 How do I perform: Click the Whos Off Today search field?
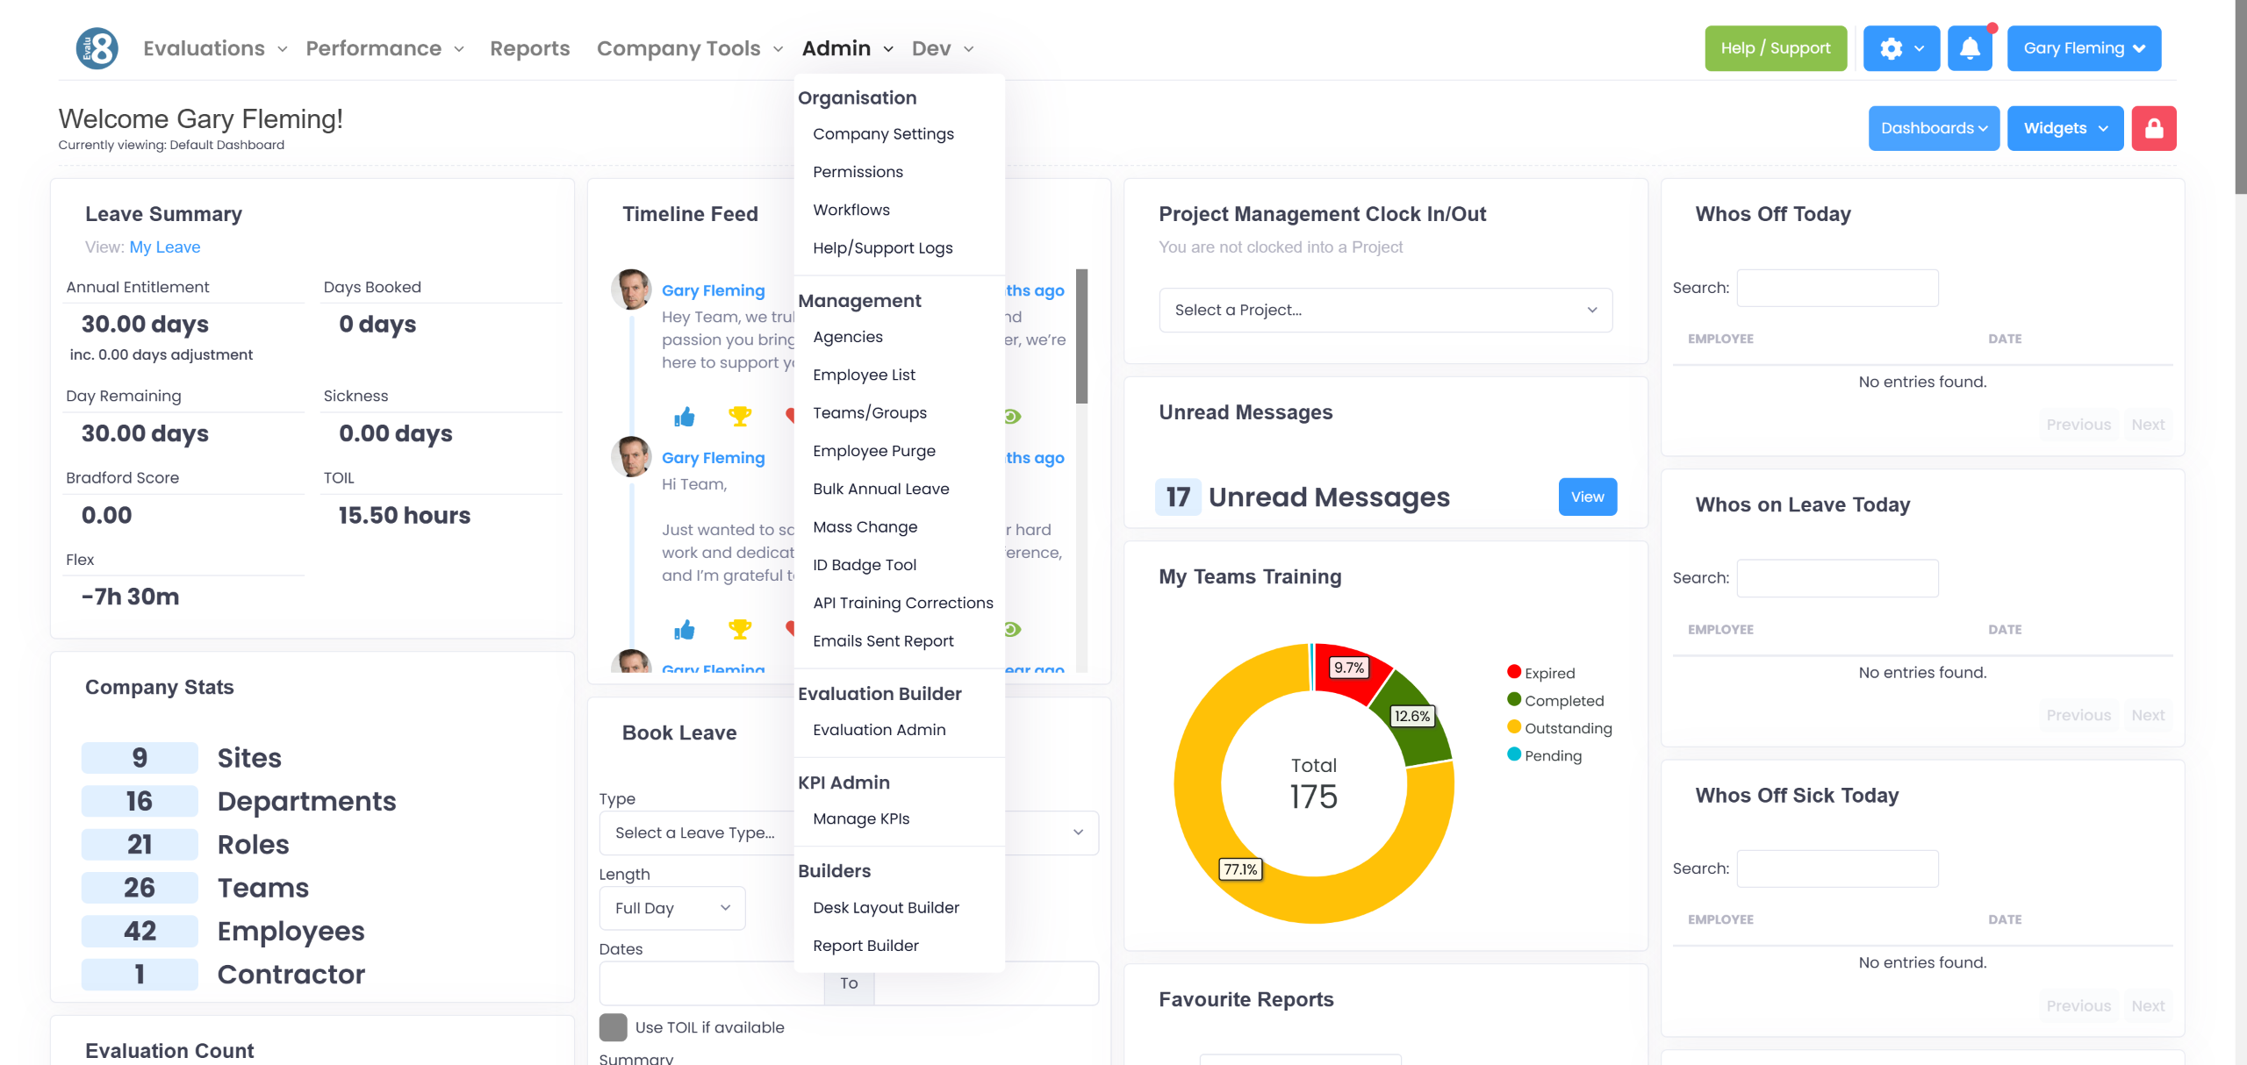(x=1837, y=288)
